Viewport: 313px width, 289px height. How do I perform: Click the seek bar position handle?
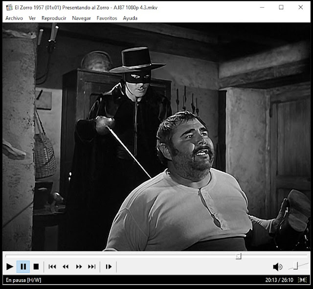pyautogui.click(x=239, y=256)
